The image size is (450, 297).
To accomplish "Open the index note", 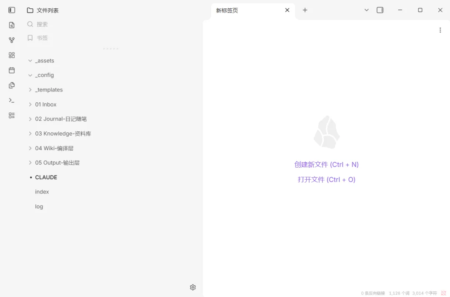I will pos(42,192).
